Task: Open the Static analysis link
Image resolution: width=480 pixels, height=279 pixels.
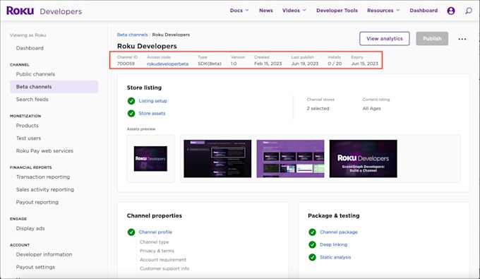Action: [335, 257]
